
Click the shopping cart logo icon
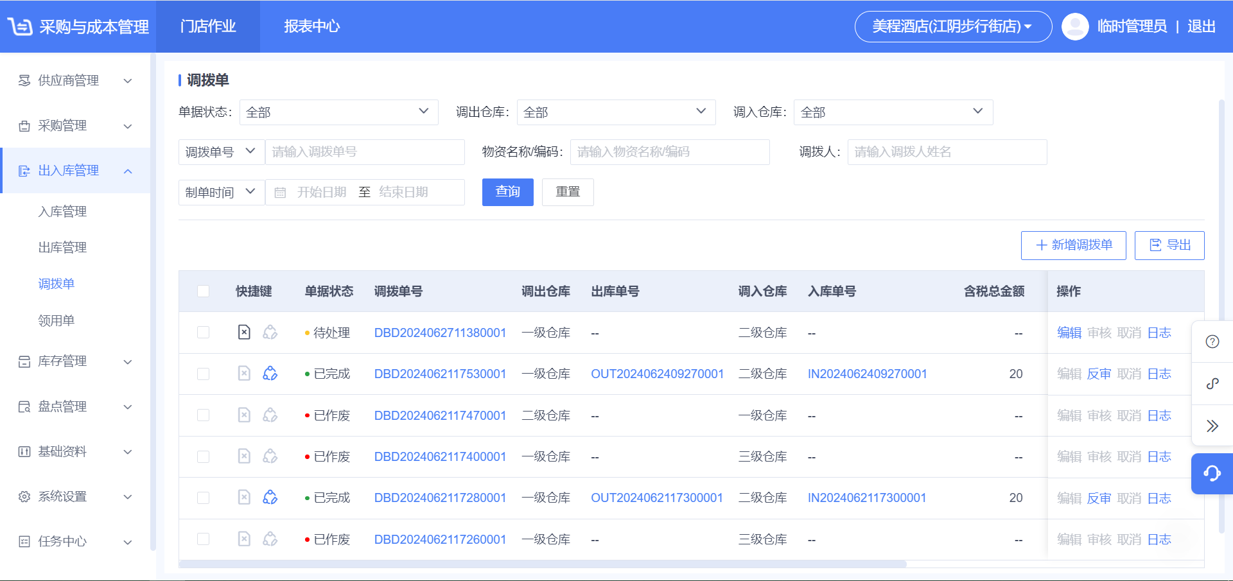20,26
